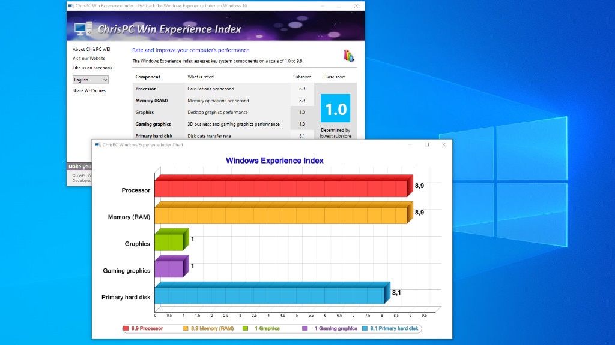The image size is (615, 345).
Task: Click the 1.0 base score tile
Action: click(335, 108)
